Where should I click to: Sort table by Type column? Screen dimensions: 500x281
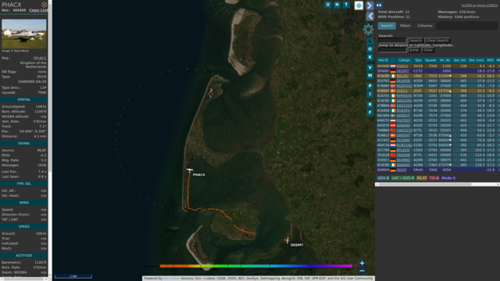(418, 60)
